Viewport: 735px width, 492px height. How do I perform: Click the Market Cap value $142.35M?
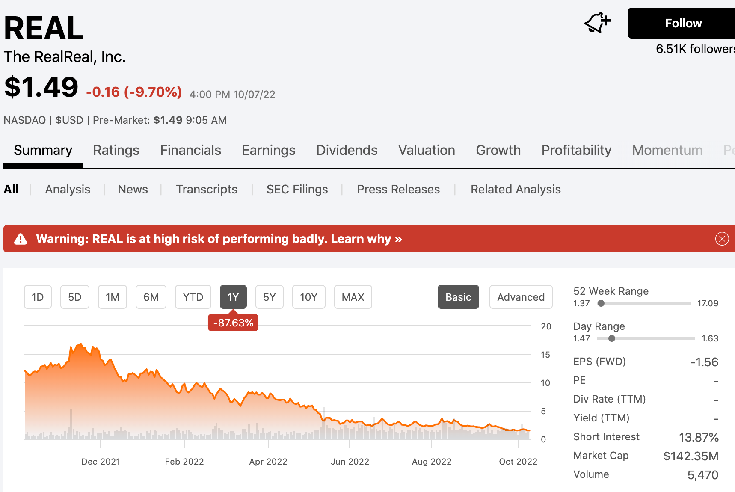(691, 456)
